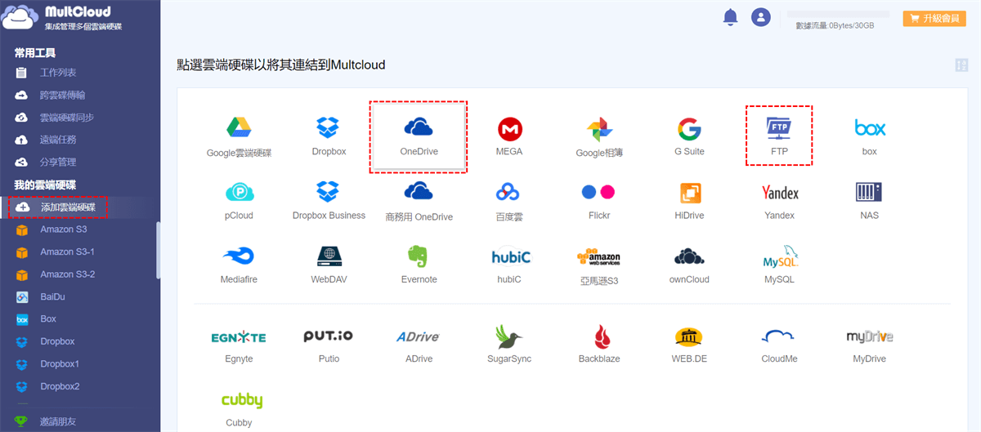Choose the WebDAV icon
Screen dimensions: 981x432
click(329, 256)
